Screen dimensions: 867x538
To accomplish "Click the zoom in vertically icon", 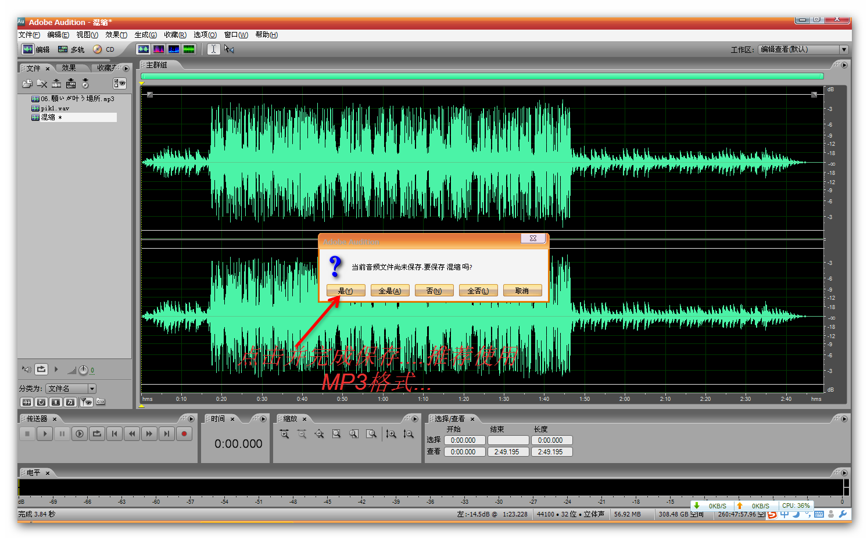I will pos(391,434).
